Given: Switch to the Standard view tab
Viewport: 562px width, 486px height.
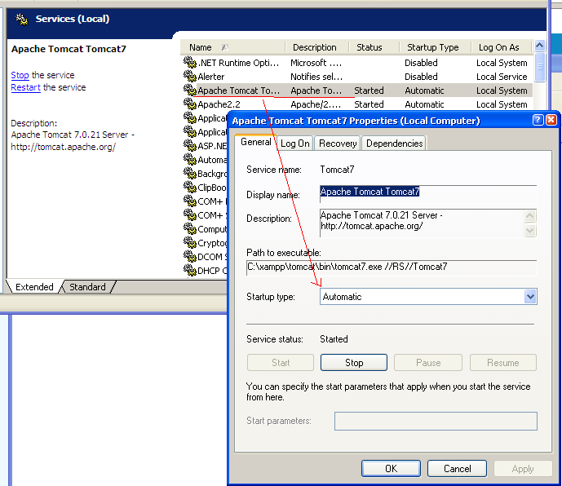Looking at the screenshot, I should [x=87, y=287].
